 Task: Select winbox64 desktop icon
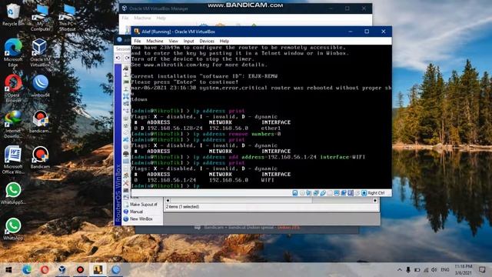(x=40, y=85)
